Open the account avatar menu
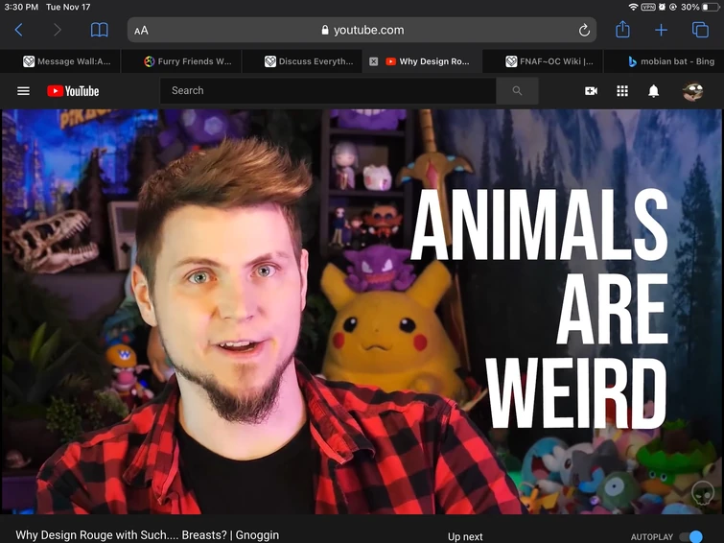 pyautogui.click(x=692, y=91)
